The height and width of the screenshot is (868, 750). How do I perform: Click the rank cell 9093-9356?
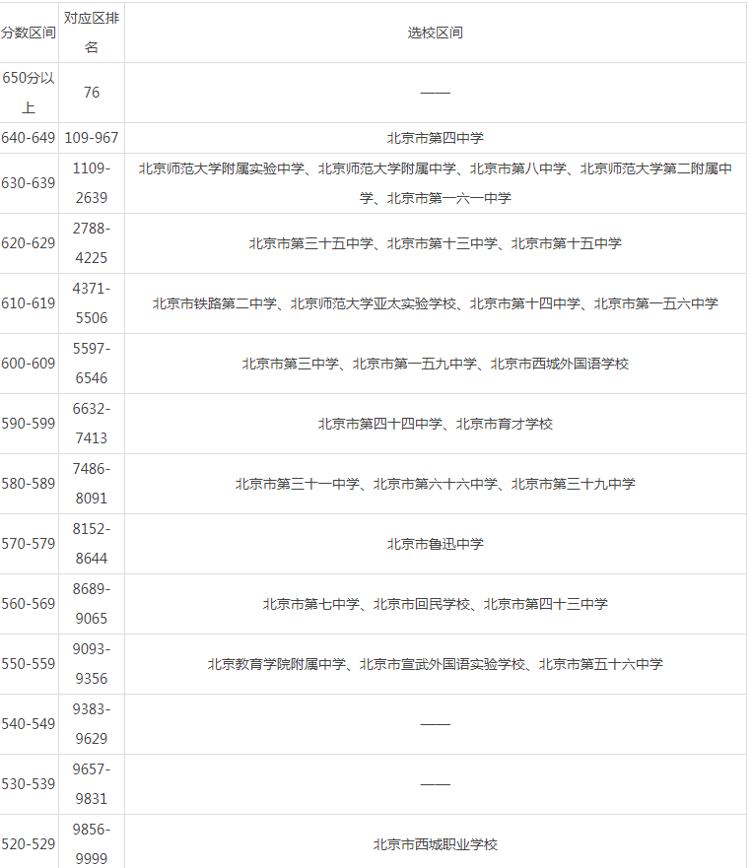92,664
